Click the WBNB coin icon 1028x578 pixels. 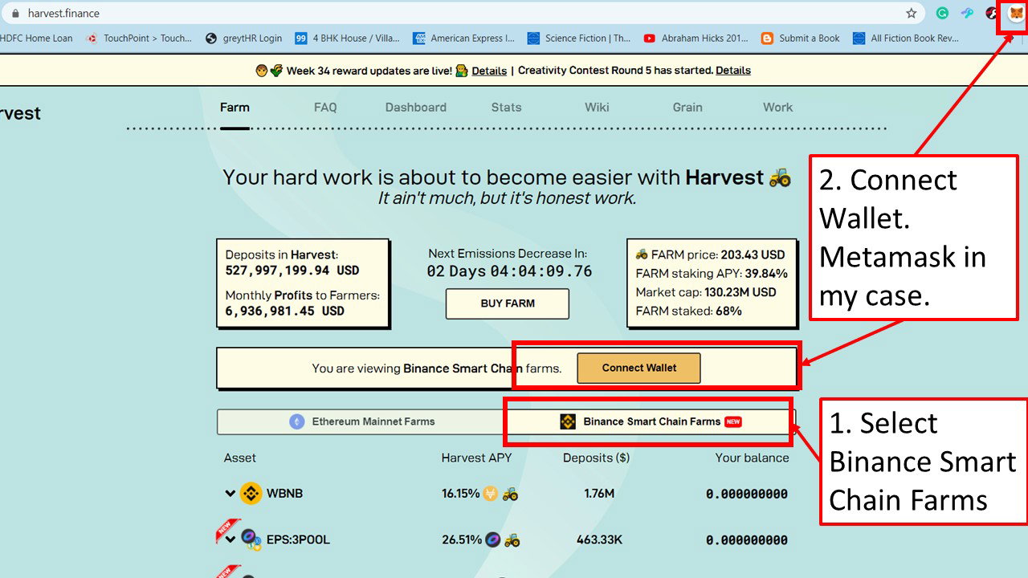click(251, 493)
